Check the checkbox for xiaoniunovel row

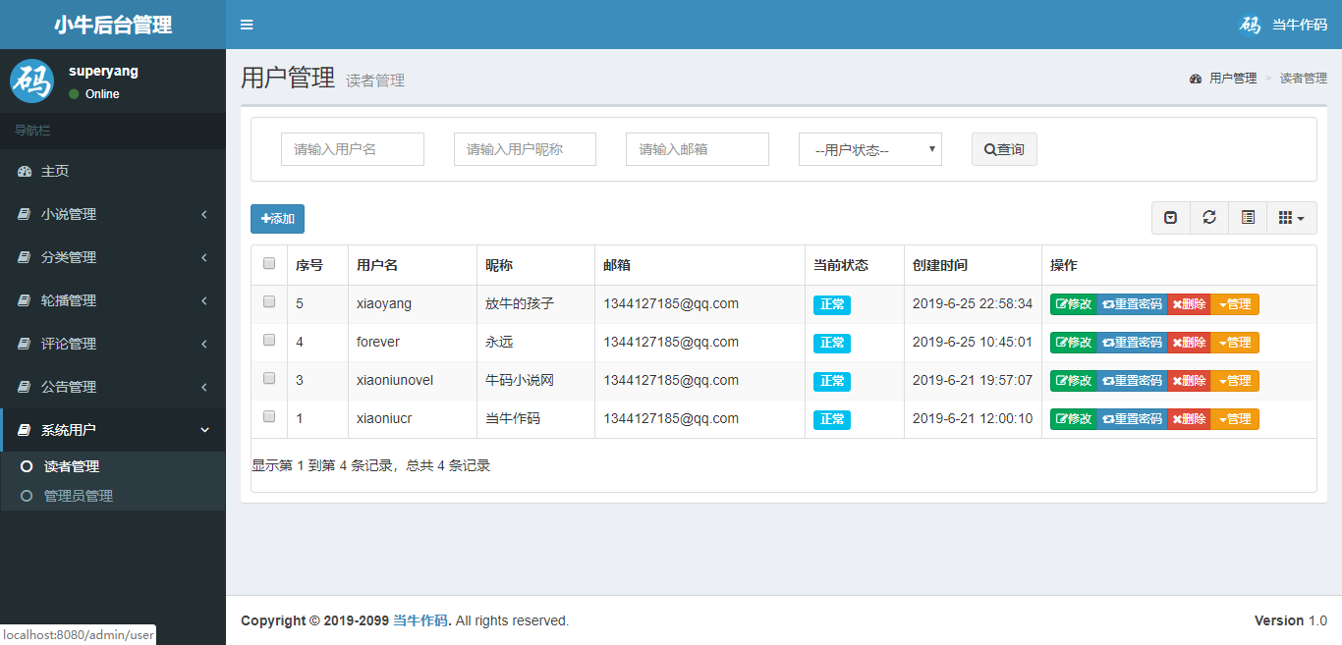coord(269,378)
